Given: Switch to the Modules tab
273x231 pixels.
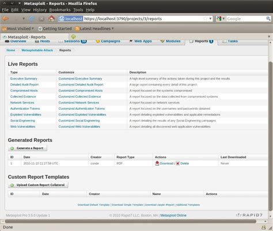Looking at the screenshot, I should coord(170,41).
